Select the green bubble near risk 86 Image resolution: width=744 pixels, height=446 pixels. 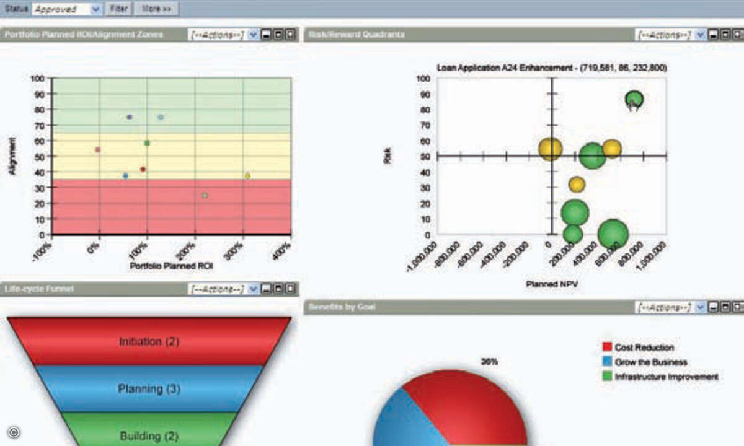point(634,99)
